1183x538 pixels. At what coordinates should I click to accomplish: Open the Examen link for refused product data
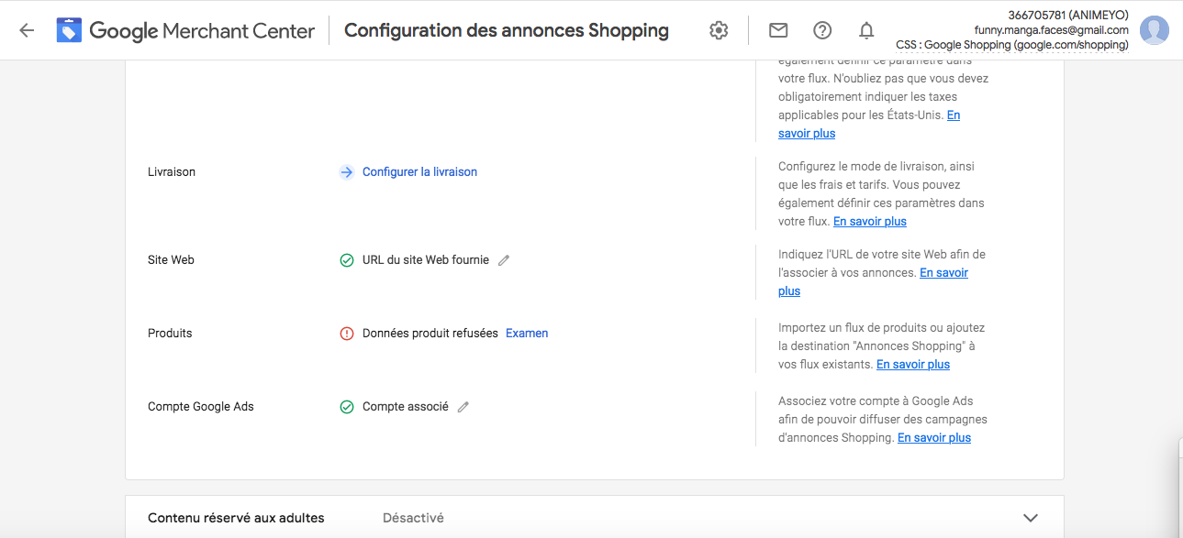526,333
